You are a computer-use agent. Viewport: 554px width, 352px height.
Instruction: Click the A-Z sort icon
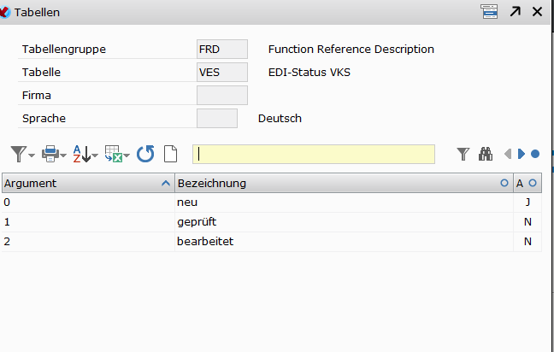coord(80,154)
